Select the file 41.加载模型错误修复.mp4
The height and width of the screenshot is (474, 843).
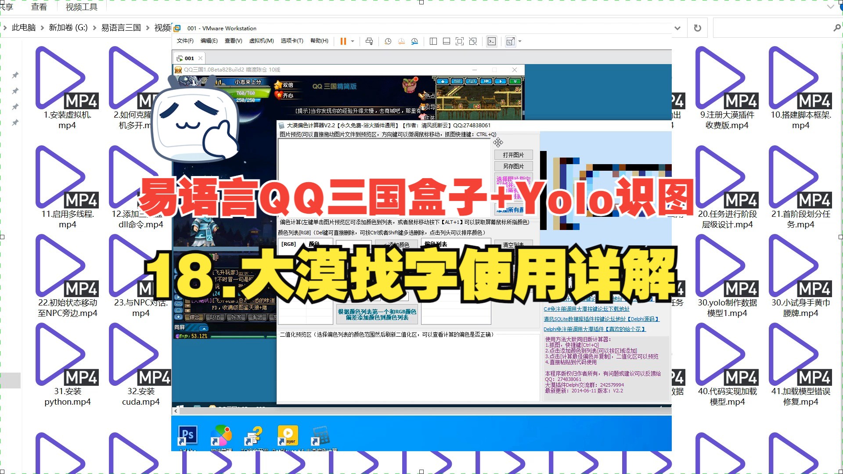click(800, 364)
